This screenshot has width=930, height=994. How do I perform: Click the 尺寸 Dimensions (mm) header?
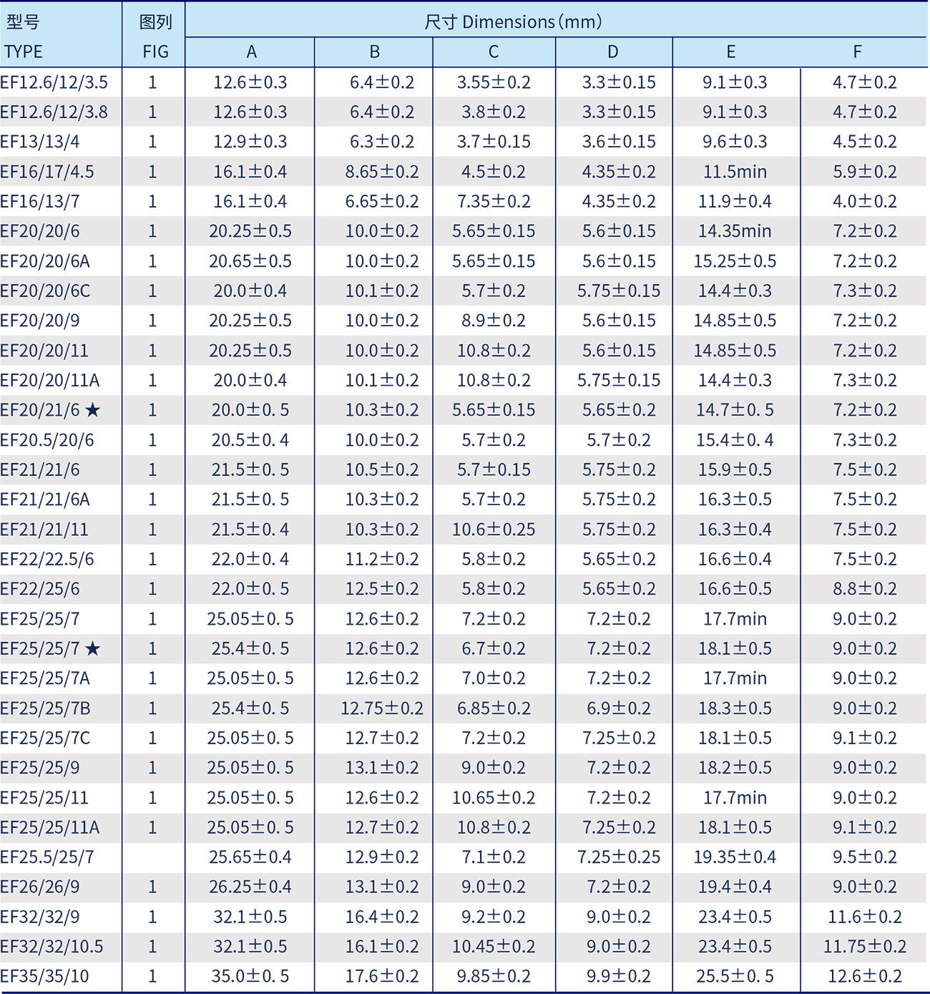pyautogui.click(x=512, y=21)
